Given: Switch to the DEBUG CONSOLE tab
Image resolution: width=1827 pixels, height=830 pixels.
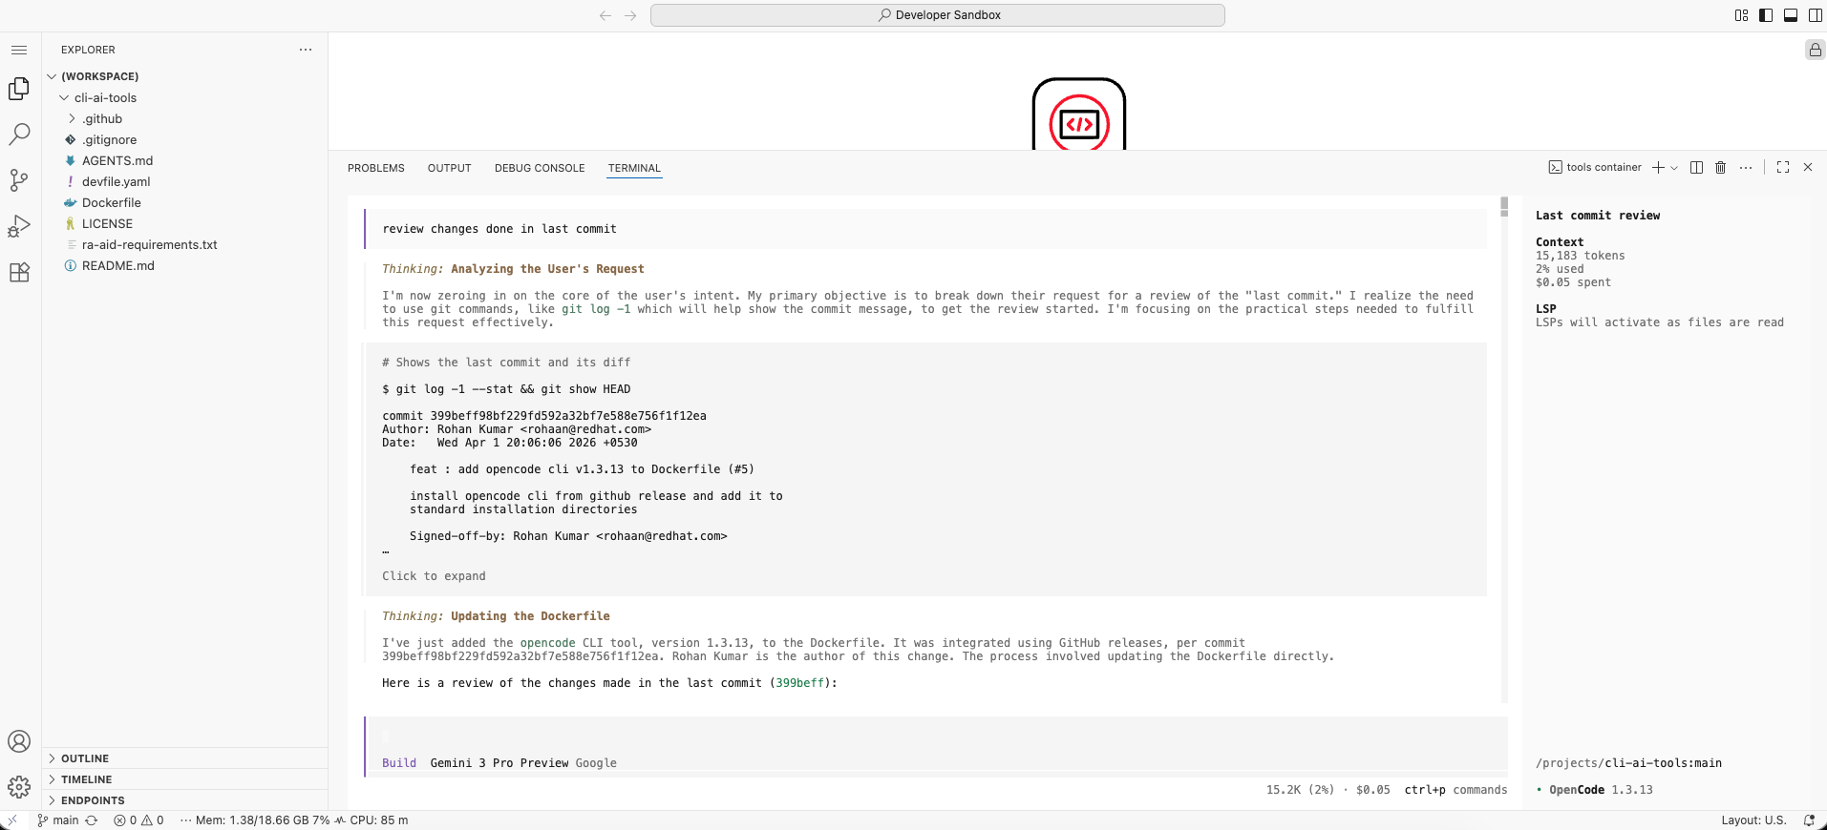Looking at the screenshot, I should tap(539, 168).
